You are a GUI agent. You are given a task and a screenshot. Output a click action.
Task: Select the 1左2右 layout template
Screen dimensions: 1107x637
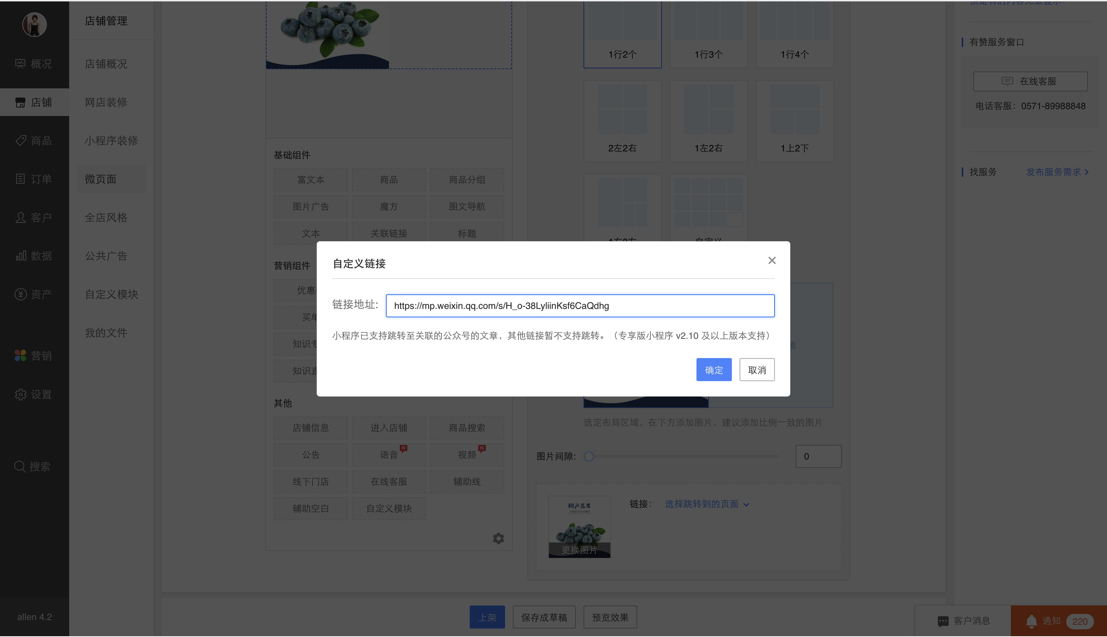point(708,121)
